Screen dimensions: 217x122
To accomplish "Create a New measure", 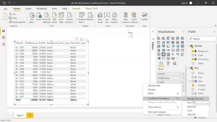I will 126,18.
